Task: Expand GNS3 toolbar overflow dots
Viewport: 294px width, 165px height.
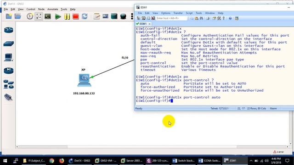Action: [132, 16]
